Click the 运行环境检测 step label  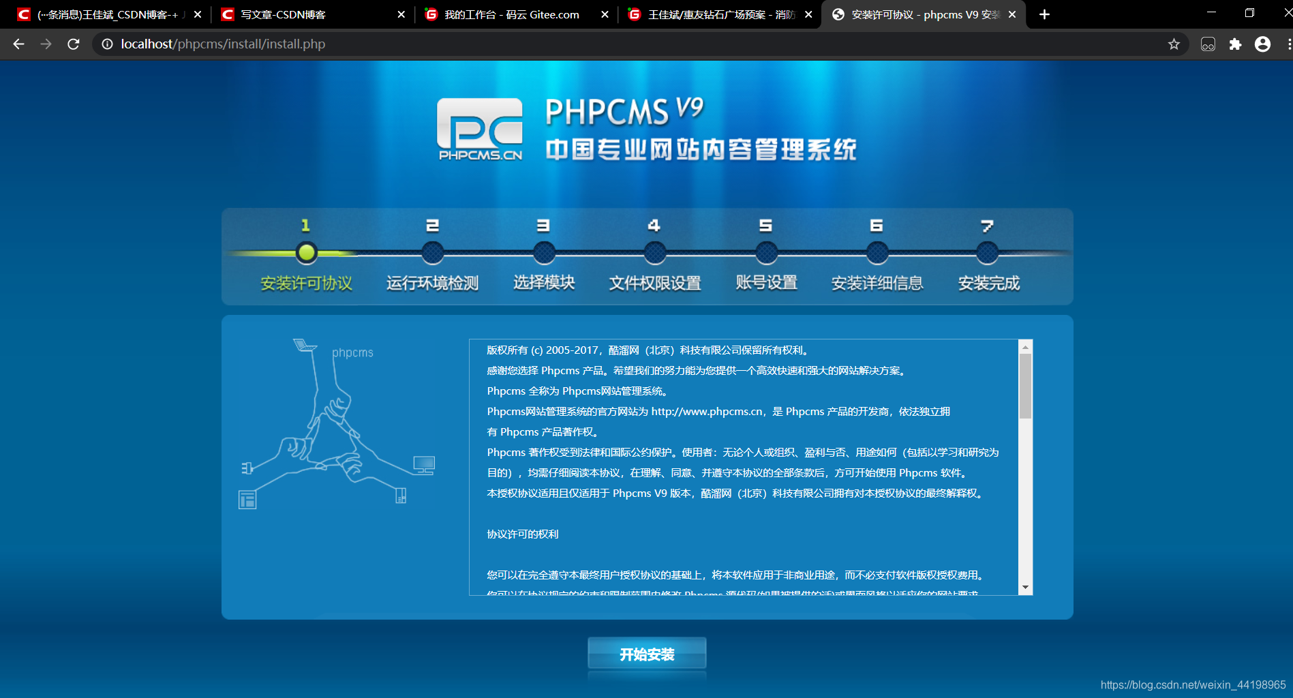tap(432, 283)
